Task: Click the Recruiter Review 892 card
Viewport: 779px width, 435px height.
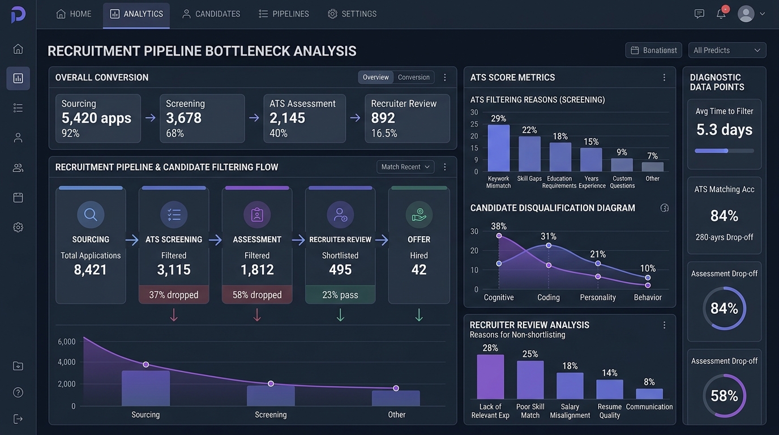Action: click(407, 118)
